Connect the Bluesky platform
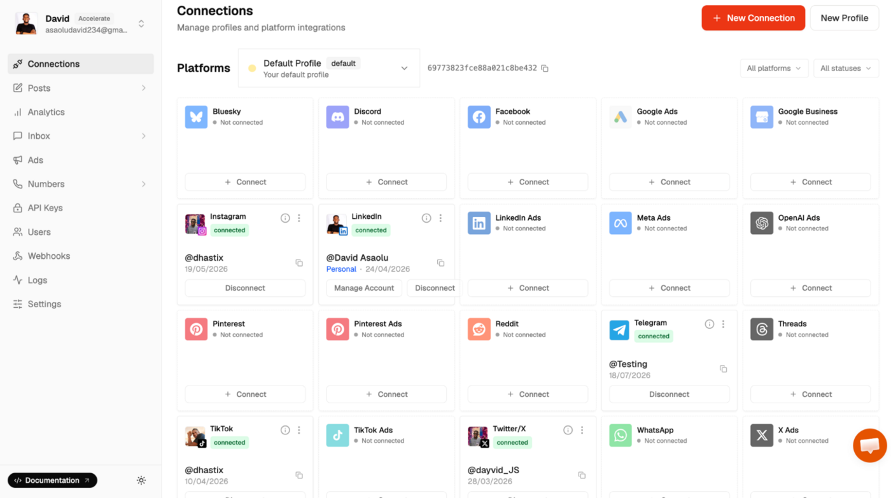This screenshot has height=498, width=891. tap(245, 182)
